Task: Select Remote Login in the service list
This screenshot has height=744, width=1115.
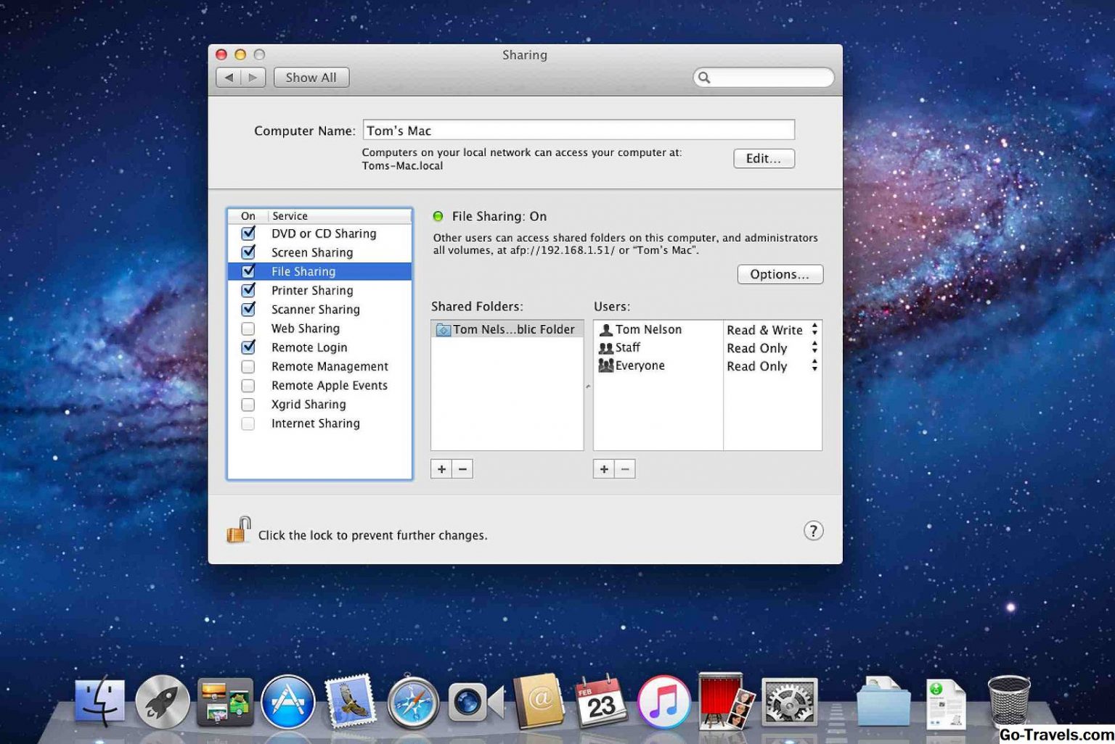Action: [x=309, y=347]
